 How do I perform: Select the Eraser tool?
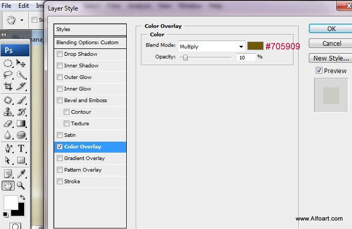8,123
